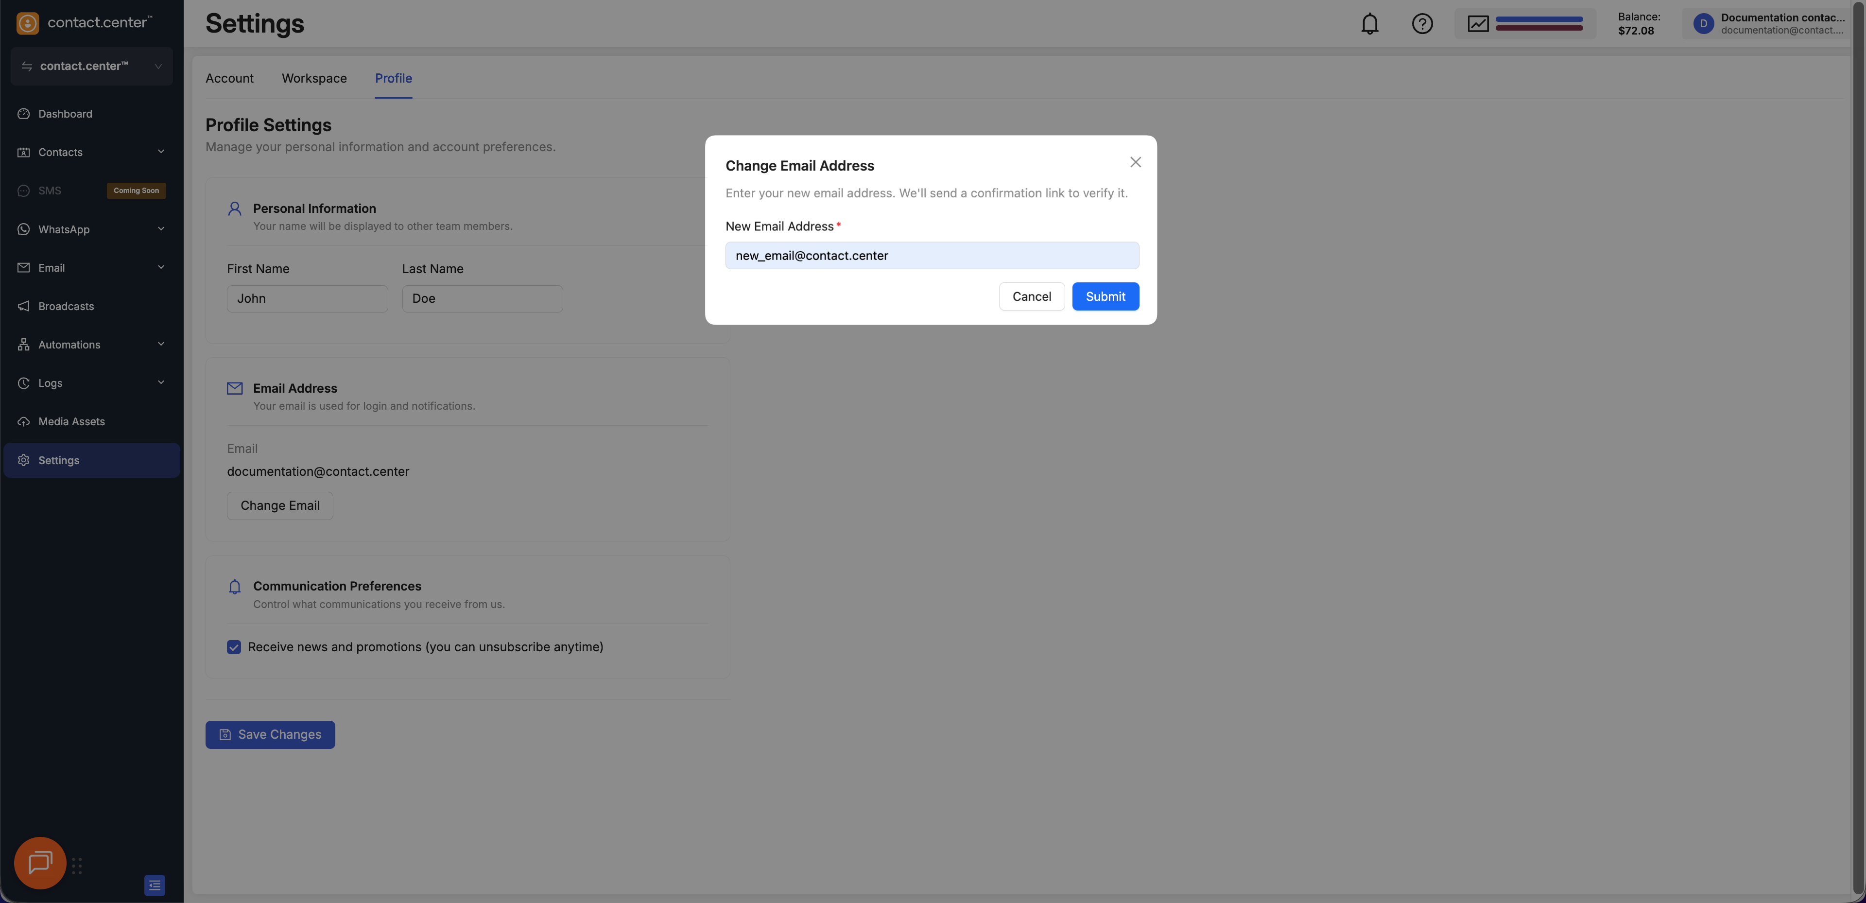This screenshot has width=1866, height=903.
Task: Open the usage chart icon in header
Action: 1478,24
